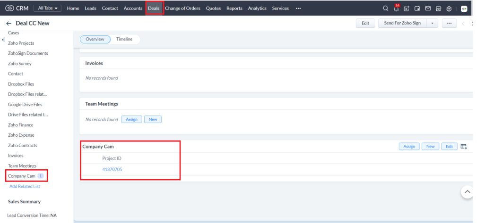Screen dimensions: 484x223
Task: Open the Home tab
Action: (x=73, y=8)
